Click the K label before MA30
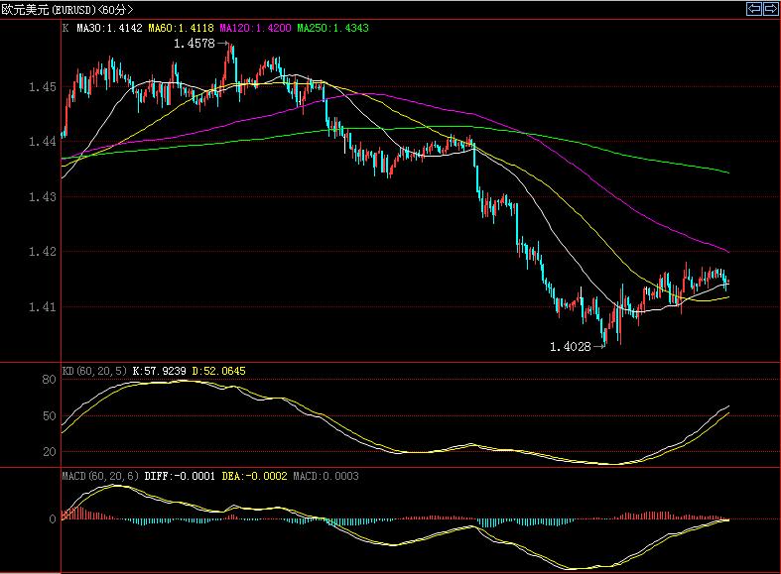Screen dimensions: 781x574 (65, 28)
